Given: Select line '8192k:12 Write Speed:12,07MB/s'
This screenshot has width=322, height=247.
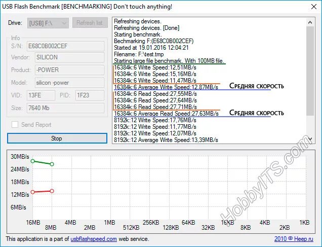Looking at the screenshot, I should (155, 133).
